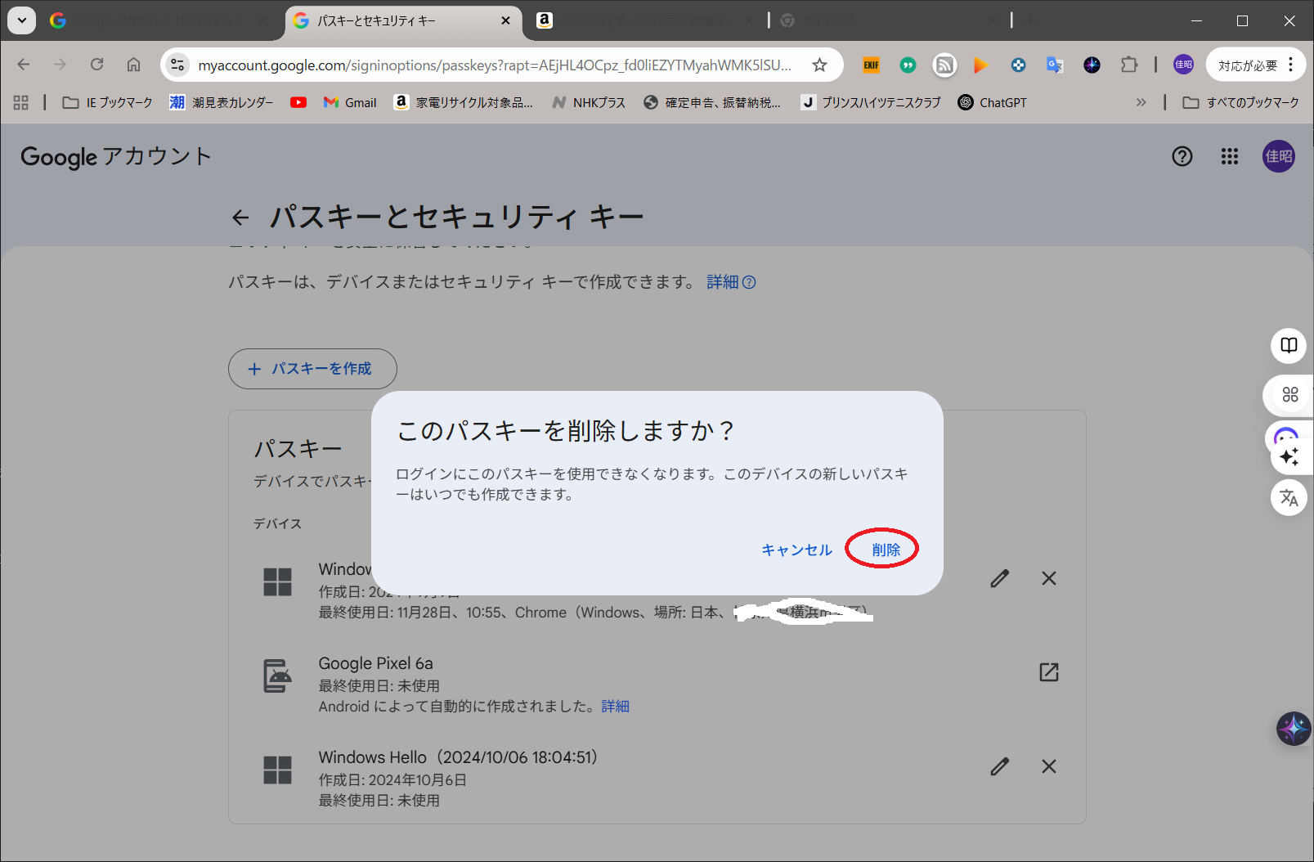The image size is (1314, 862).
Task: Reload the current page
Action: (96, 65)
